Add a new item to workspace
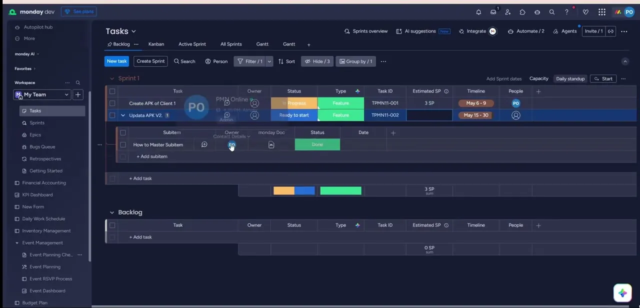The height and width of the screenshot is (308, 640). click(78, 94)
